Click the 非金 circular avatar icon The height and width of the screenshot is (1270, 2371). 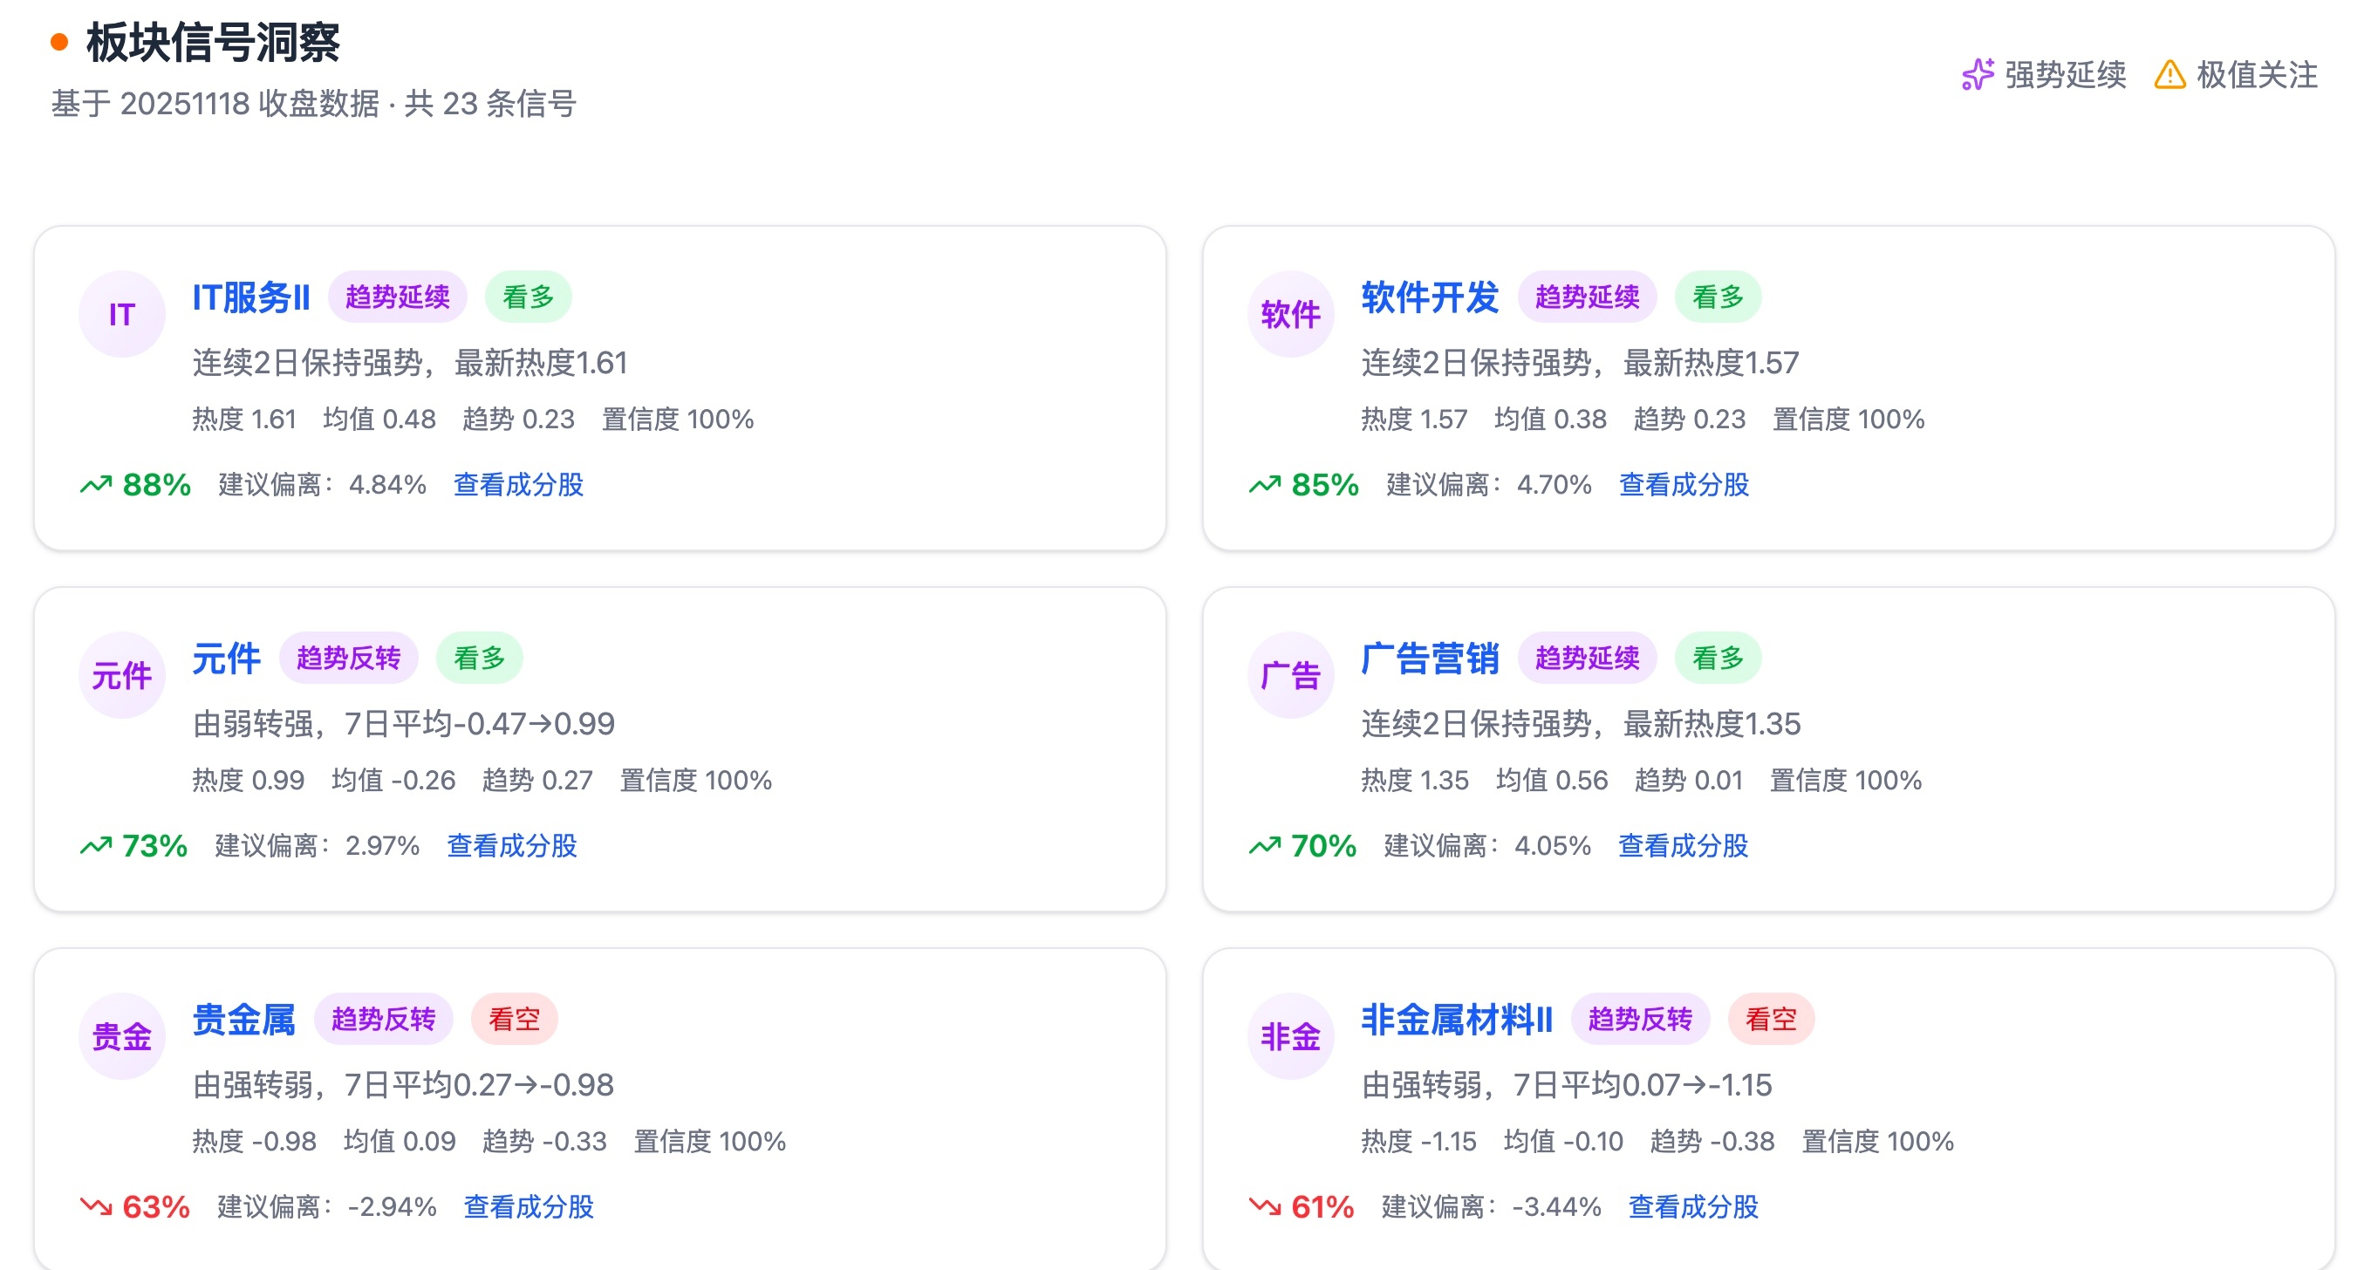[x=1289, y=1036]
